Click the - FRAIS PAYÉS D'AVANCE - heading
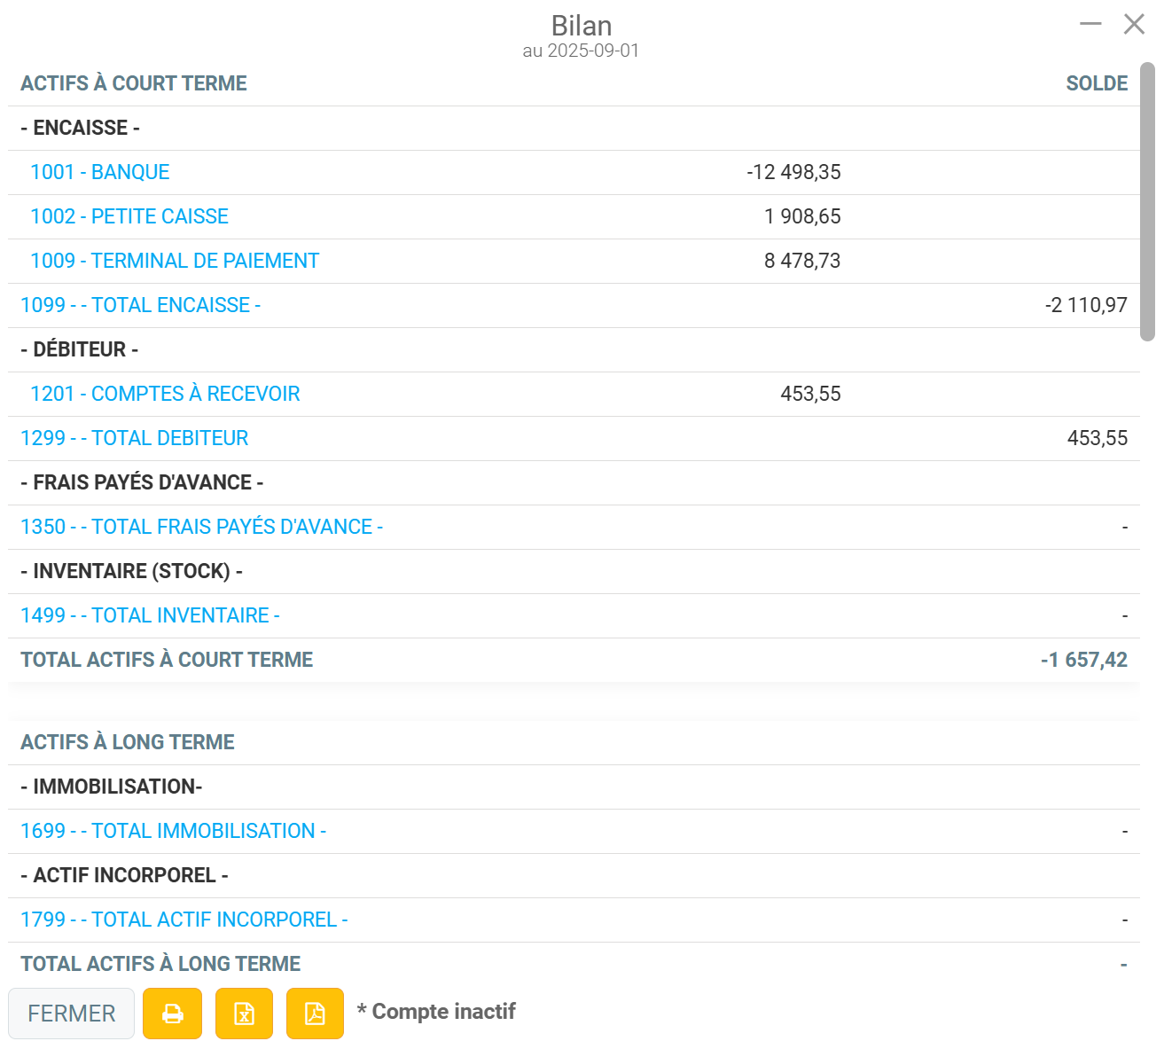Image resolution: width=1164 pixels, height=1049 pixels. coord(143,482)
